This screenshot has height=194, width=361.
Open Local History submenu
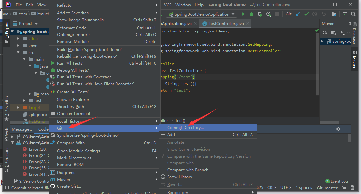pyautogui.click(x=104, y=121)
